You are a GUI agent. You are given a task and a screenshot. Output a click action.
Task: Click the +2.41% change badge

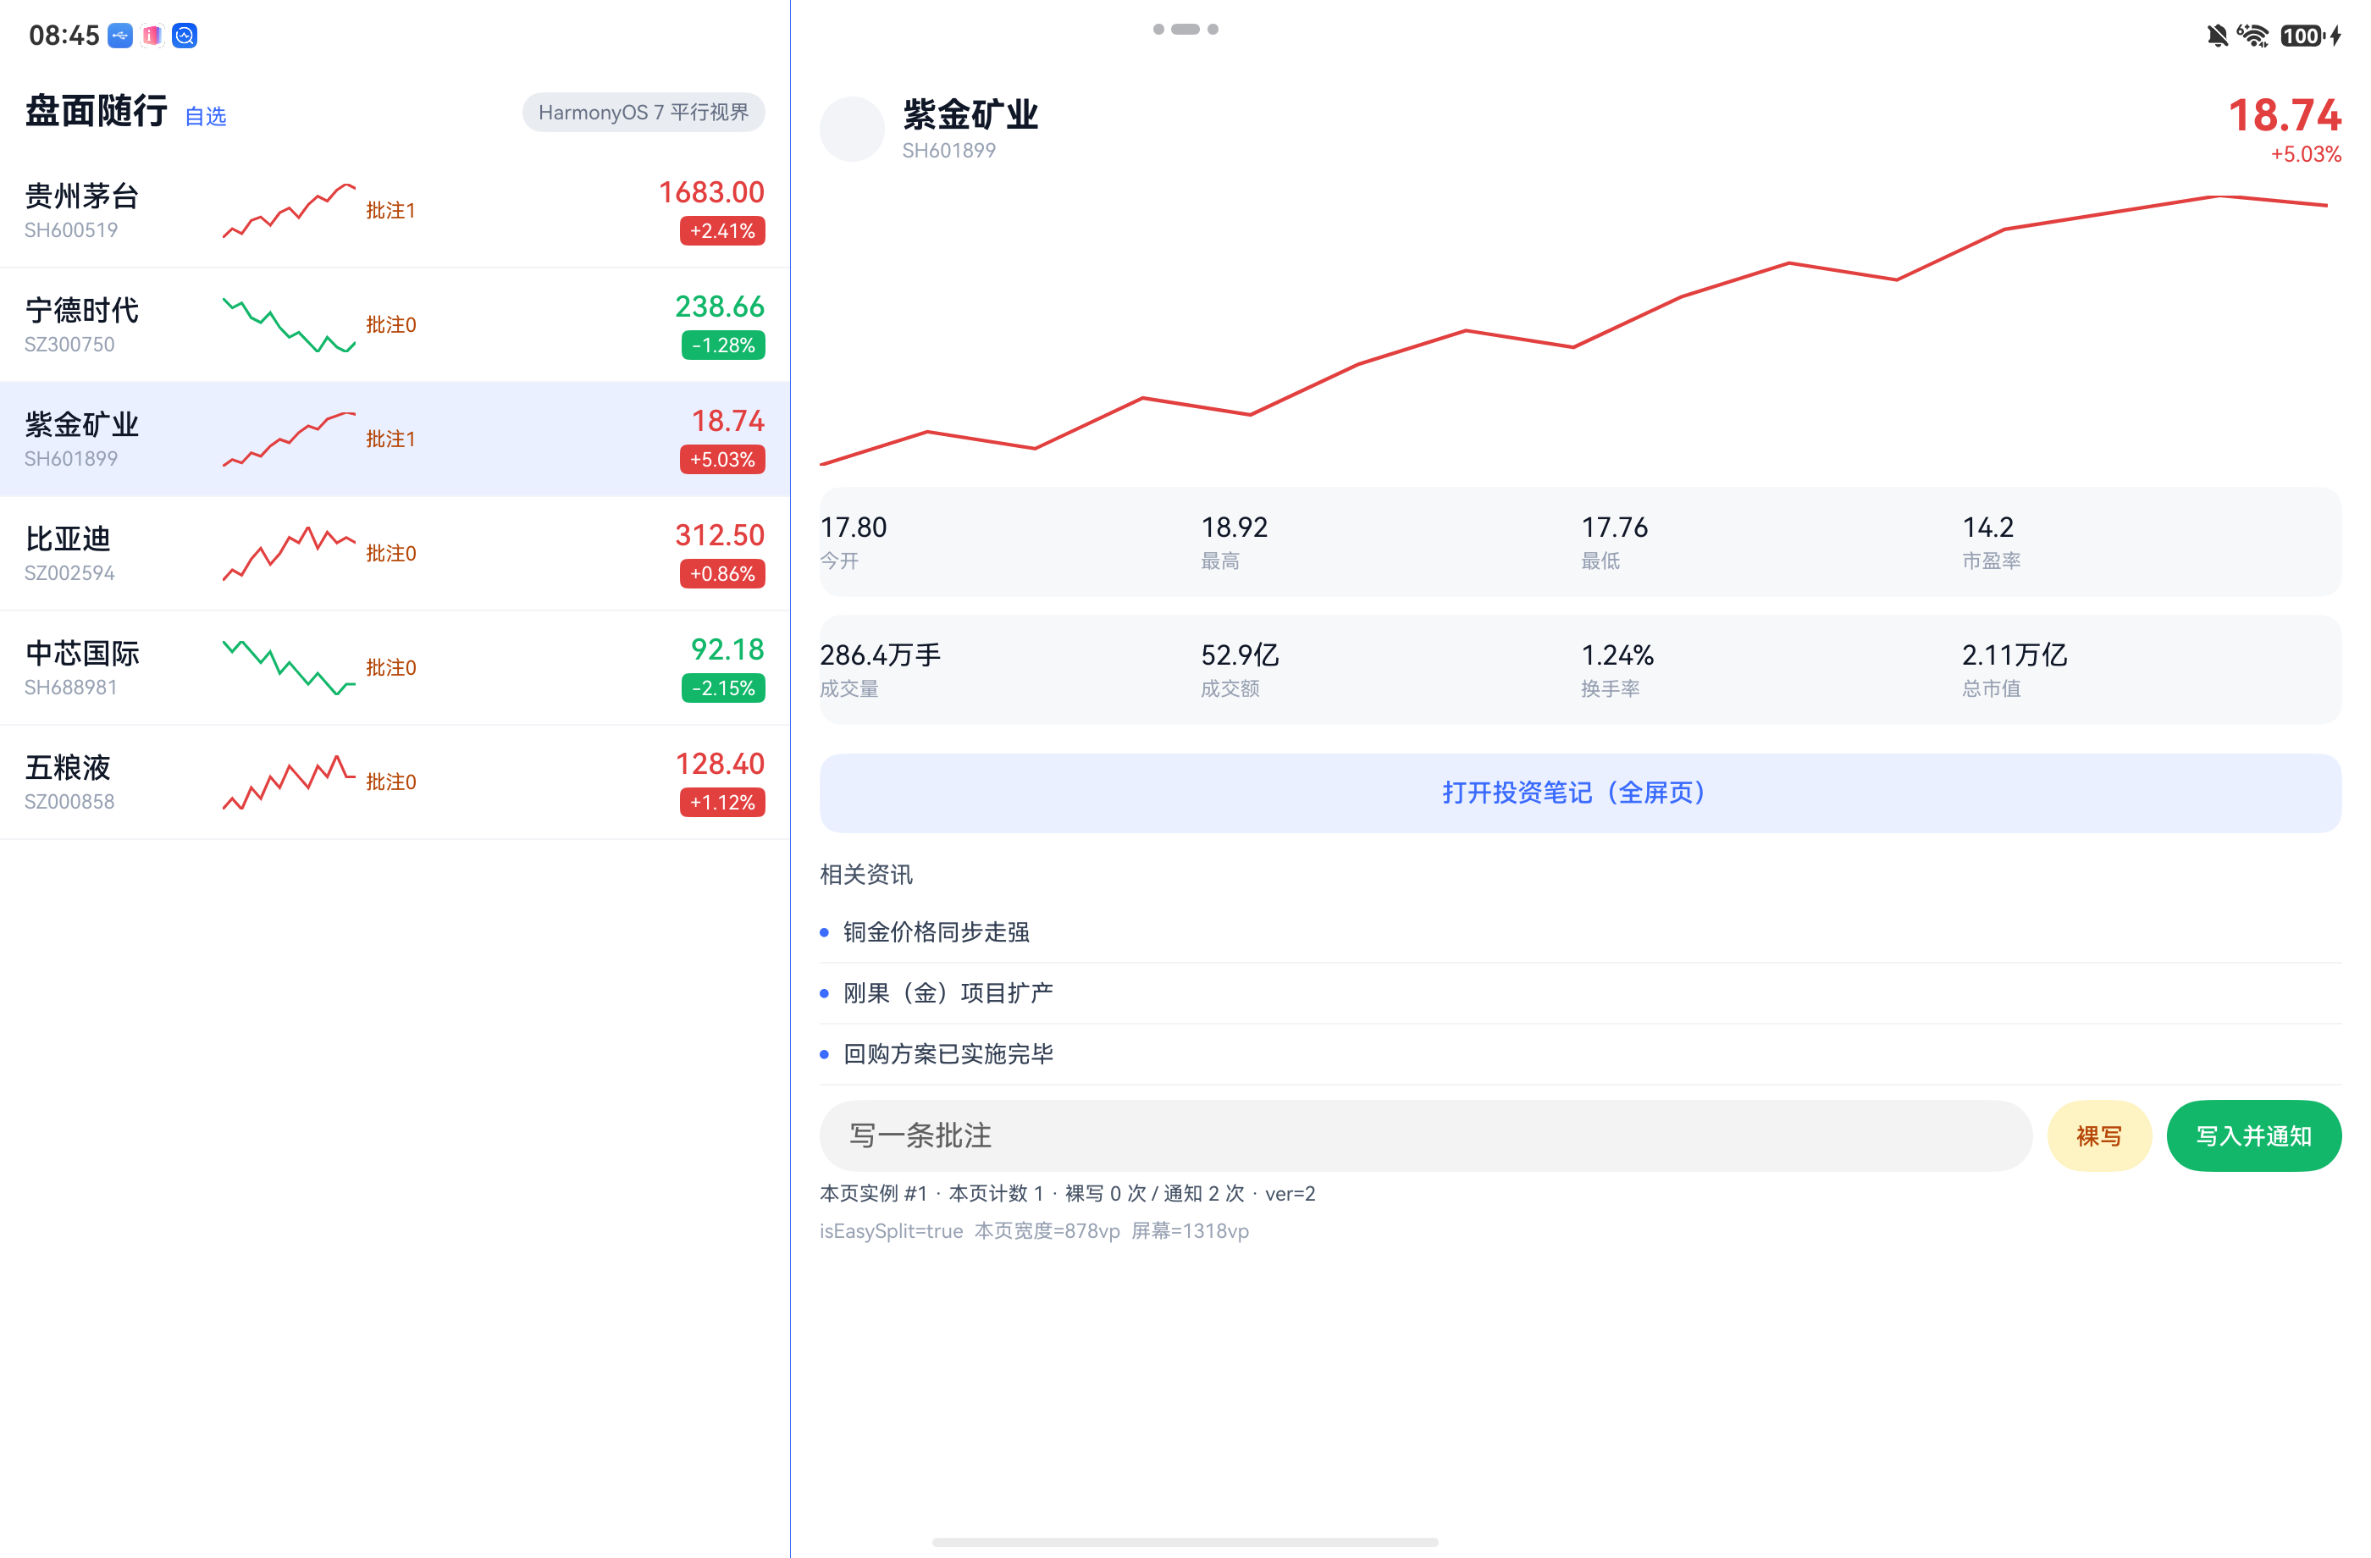pyautogui.click(x=722, y=231)
